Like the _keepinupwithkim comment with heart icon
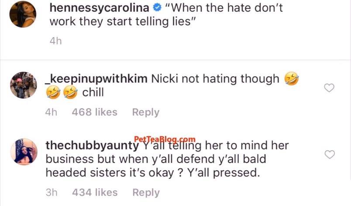The width and height of the screenshot is (351, 206). tap(329, 88)
